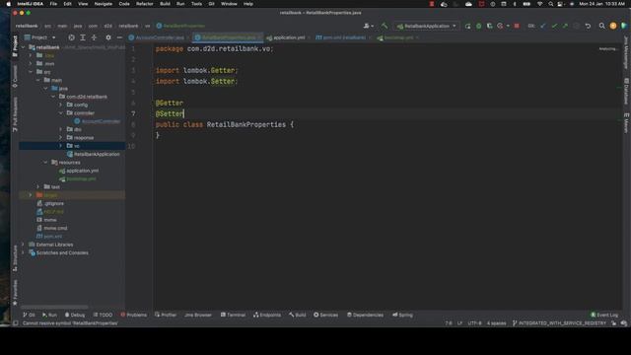The height and width of the screenshot is (355, 631).
Task: Open the Refactor menu
Action: pos(145,4)
